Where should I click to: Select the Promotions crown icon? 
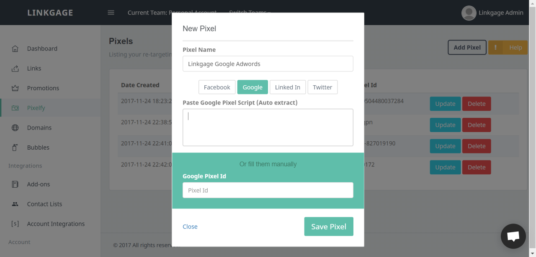click(15, 88)
